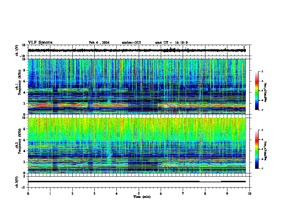Image resolution: width=281 pixels, height=217 pixels.
Task: Click the time axis tick label '5'
Action: (139, 194)
